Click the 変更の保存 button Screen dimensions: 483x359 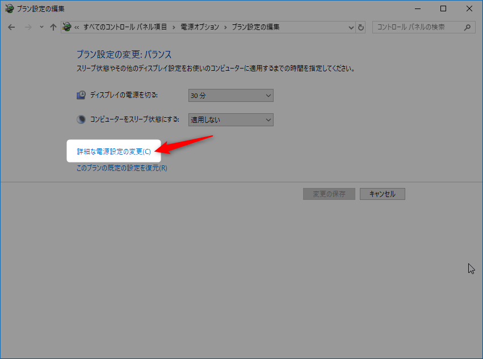(329, 194)
